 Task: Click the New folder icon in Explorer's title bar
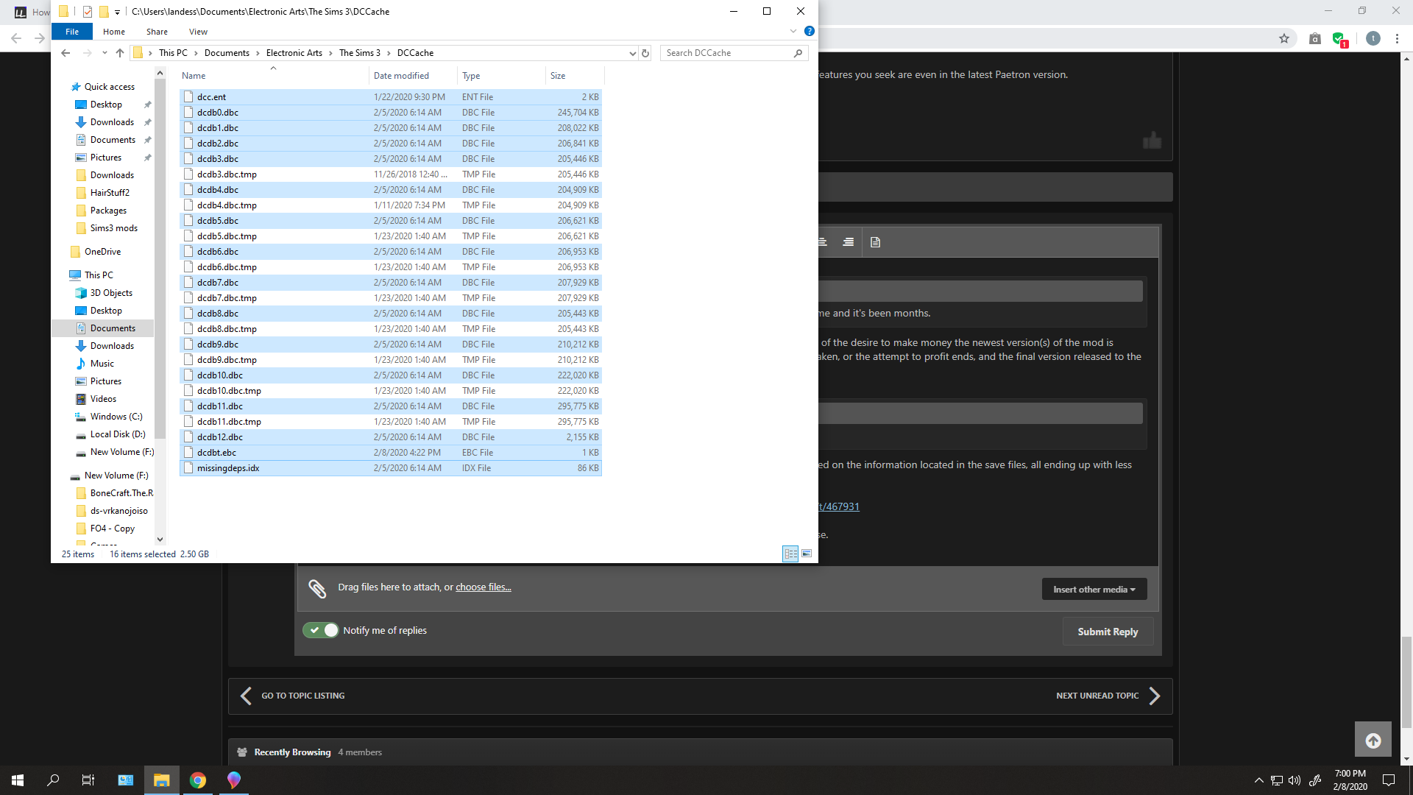pos(104,11)
